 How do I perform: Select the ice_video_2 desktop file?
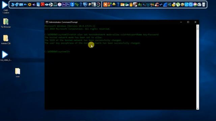pos(6,56)
